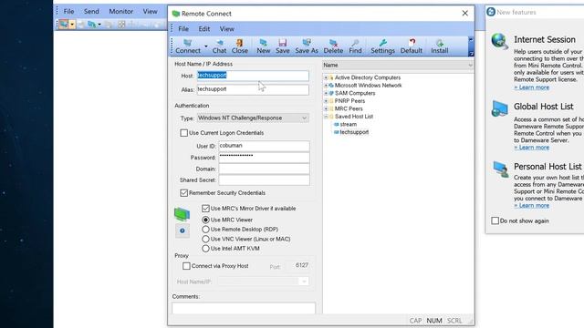Click the Shared Secret input field
Screen dimensions: 584x328
pos(264,180)
